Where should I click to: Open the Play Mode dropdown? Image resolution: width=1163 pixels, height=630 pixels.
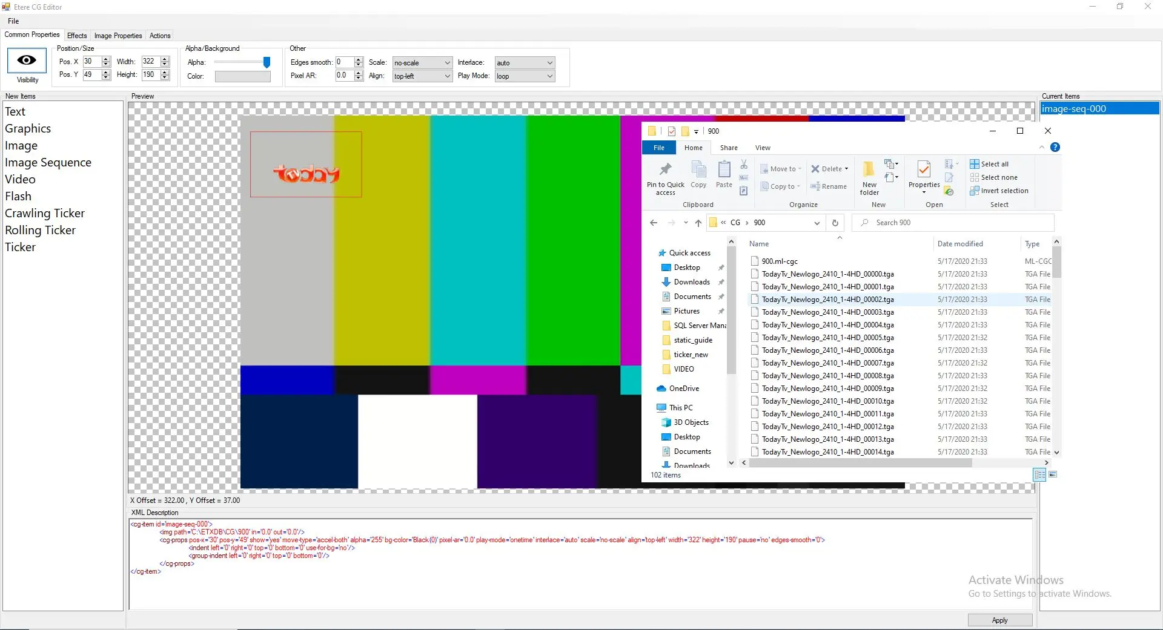525,76
